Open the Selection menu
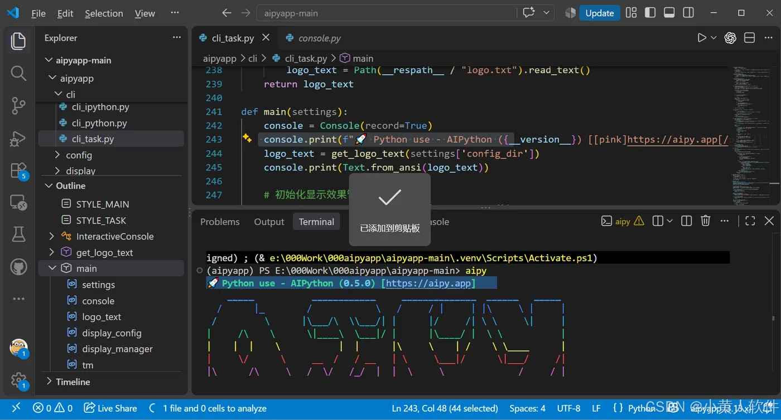Image resolution: width=781 pixels, height=420 pixels. coord(104,13)
